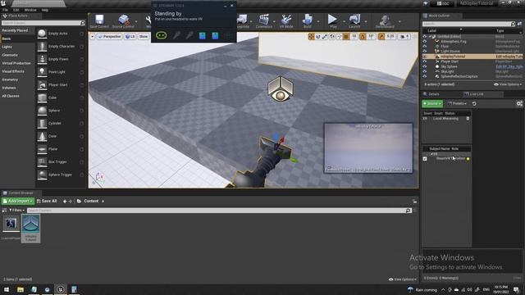Open the Live Link Source dropdown
The width and height of the screenshot is (525, 295).
pyautogui.click(x=432, y=104)
